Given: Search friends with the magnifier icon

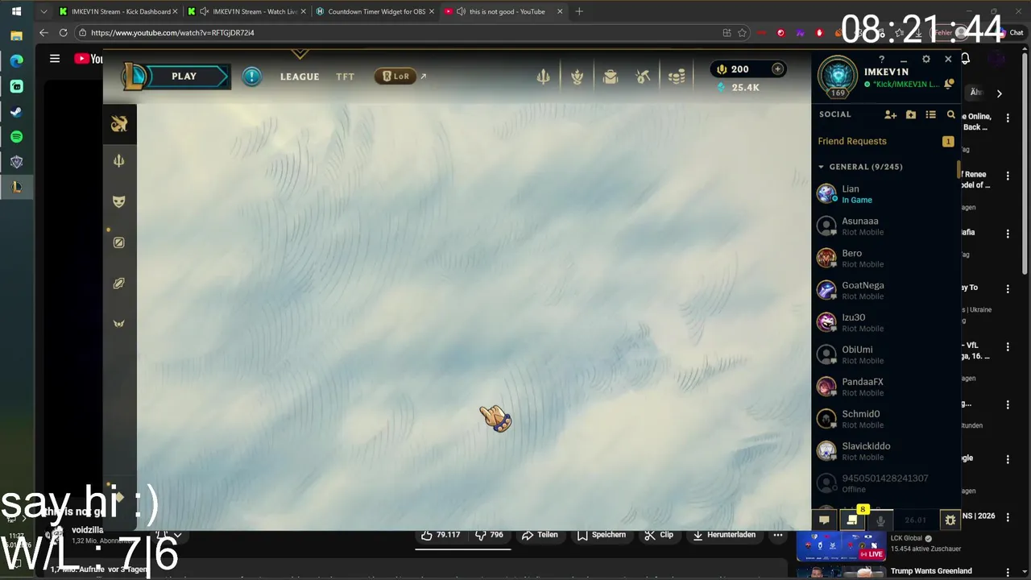Looking at the screenshot, I should [x=951, y=114].
